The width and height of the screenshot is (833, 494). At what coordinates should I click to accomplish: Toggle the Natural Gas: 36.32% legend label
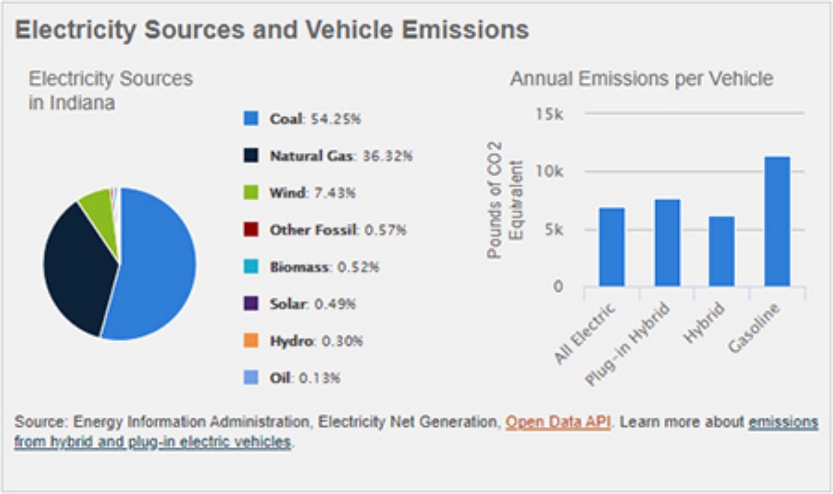tap(341, 156)
